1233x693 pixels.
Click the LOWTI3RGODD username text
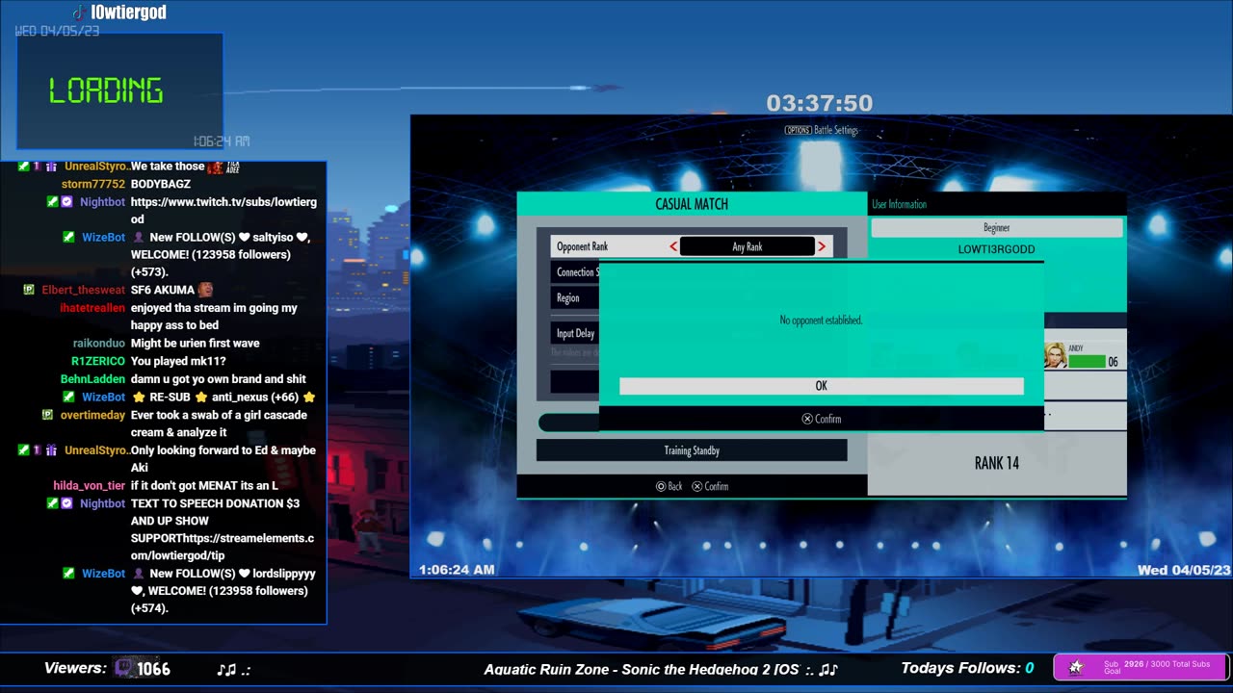(996, 249)
